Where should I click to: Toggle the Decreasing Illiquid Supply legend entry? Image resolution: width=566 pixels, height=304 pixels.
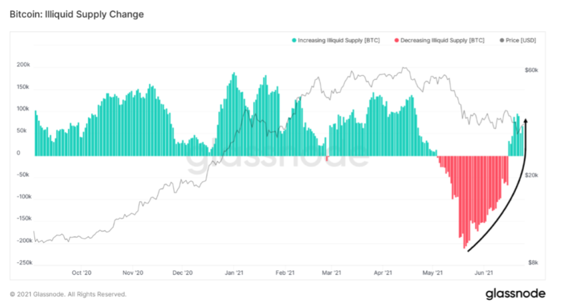click(x=439, y=41)
